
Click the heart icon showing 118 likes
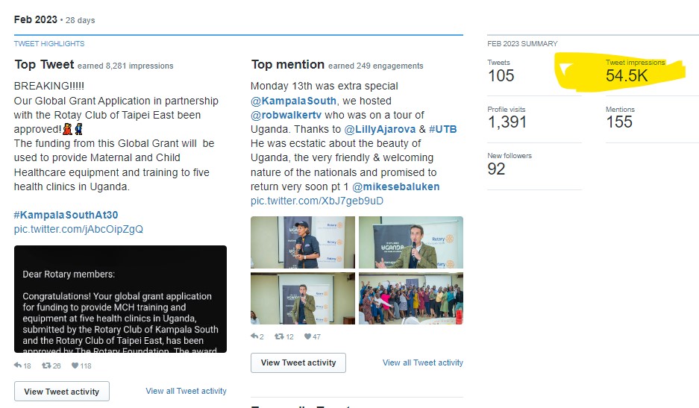pyautogui.click(x=75, y=365)
